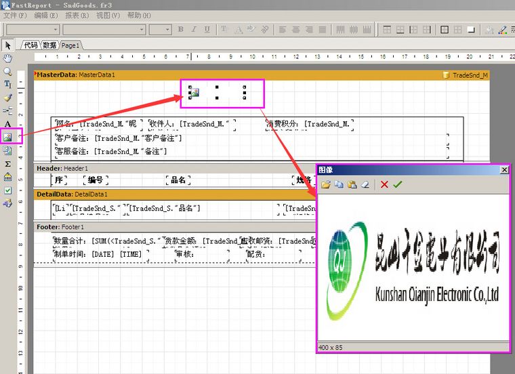The width and height of the screenshot is (515, 374).
Task: Open image file in picture dialog
Action: [326, 184]
